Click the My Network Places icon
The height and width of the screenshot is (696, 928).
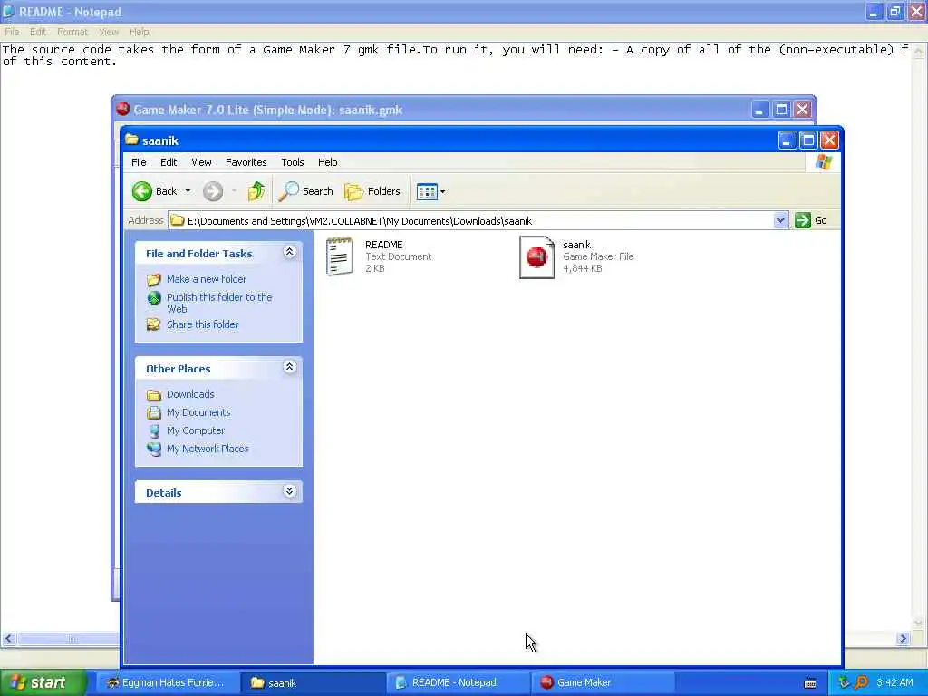[154, 449]
